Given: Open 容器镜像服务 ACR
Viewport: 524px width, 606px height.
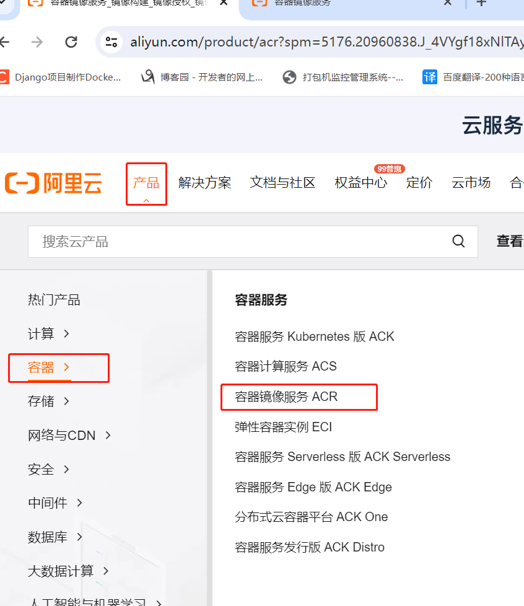Looking at the screenshot, I should 286,397.
